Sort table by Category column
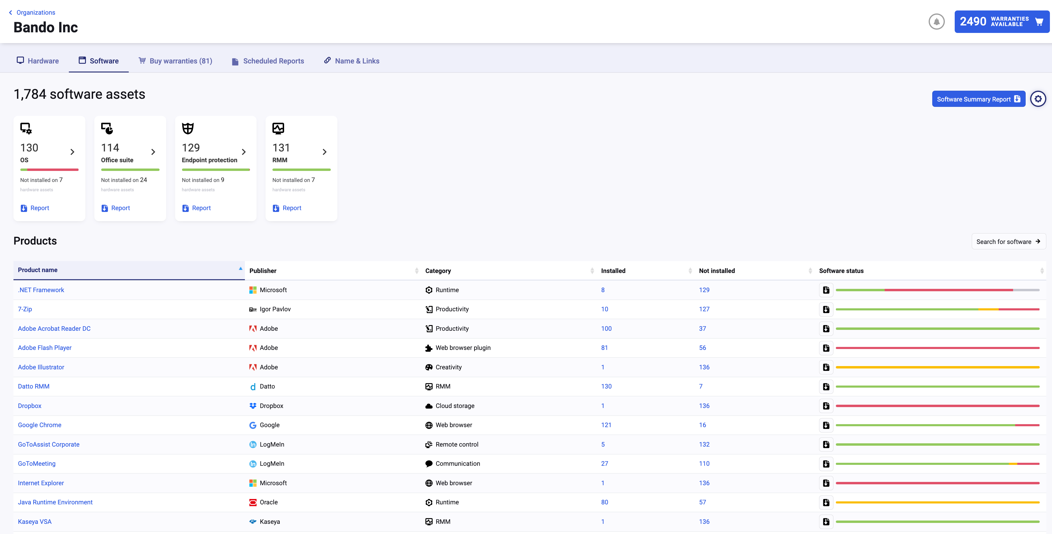Image resolution: width=1052 pixels, height=534 pixels. tap(509, 271)
